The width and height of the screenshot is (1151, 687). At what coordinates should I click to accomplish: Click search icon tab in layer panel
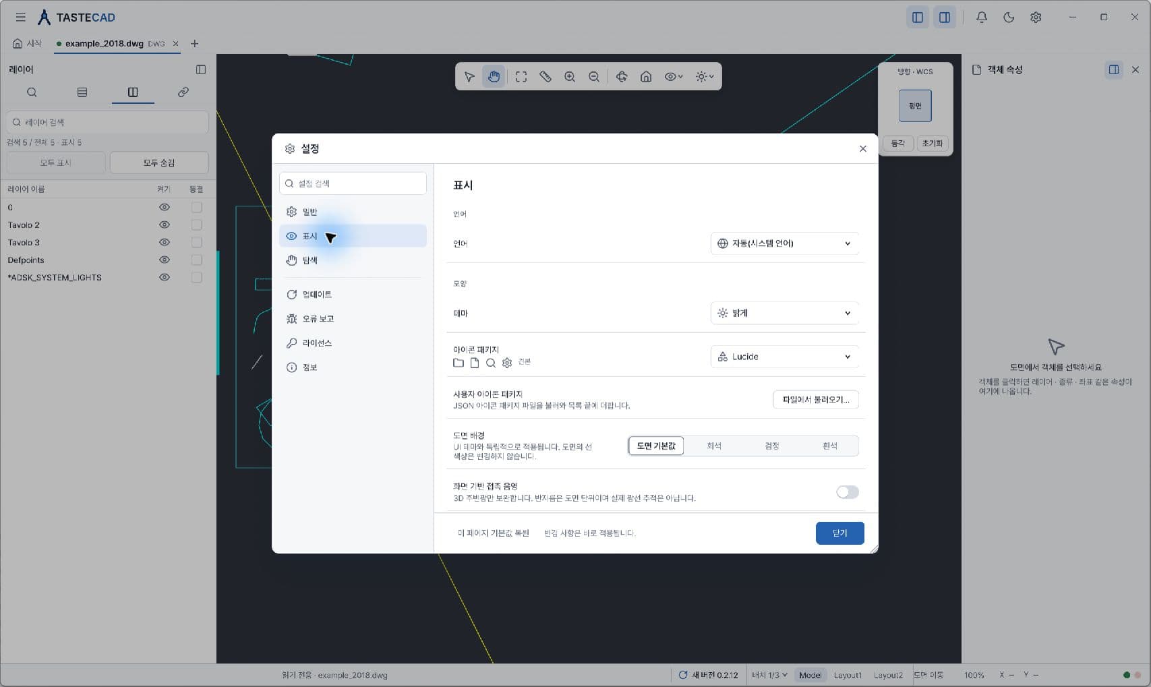tap(32, 92)
